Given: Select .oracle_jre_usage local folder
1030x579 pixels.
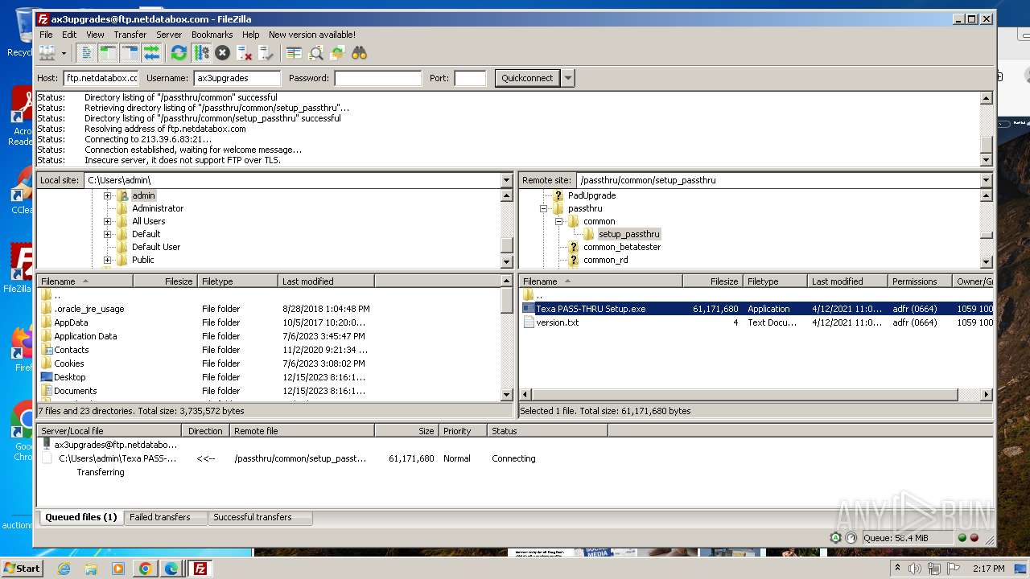Looking at the screenshot, I should tap(89, 309).
